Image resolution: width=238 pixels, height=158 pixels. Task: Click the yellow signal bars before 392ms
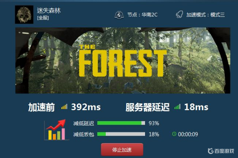64,107
